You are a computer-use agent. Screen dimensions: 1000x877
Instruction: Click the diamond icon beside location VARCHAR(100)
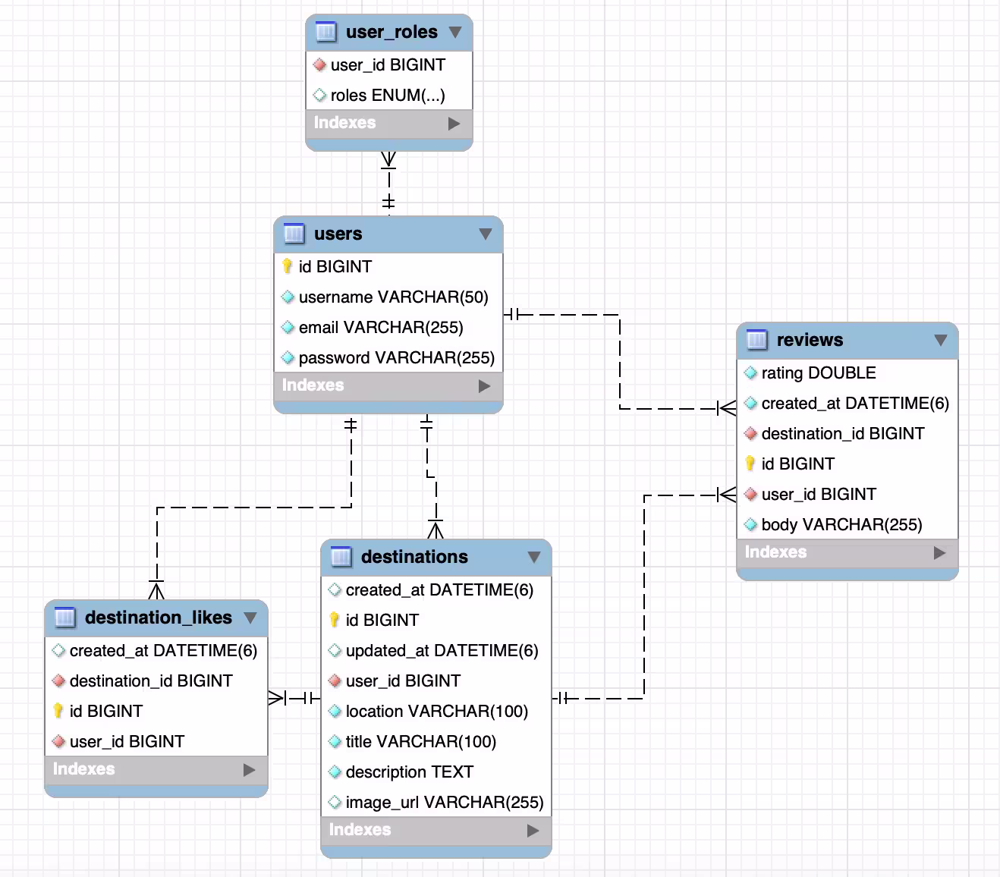point(335,711)
